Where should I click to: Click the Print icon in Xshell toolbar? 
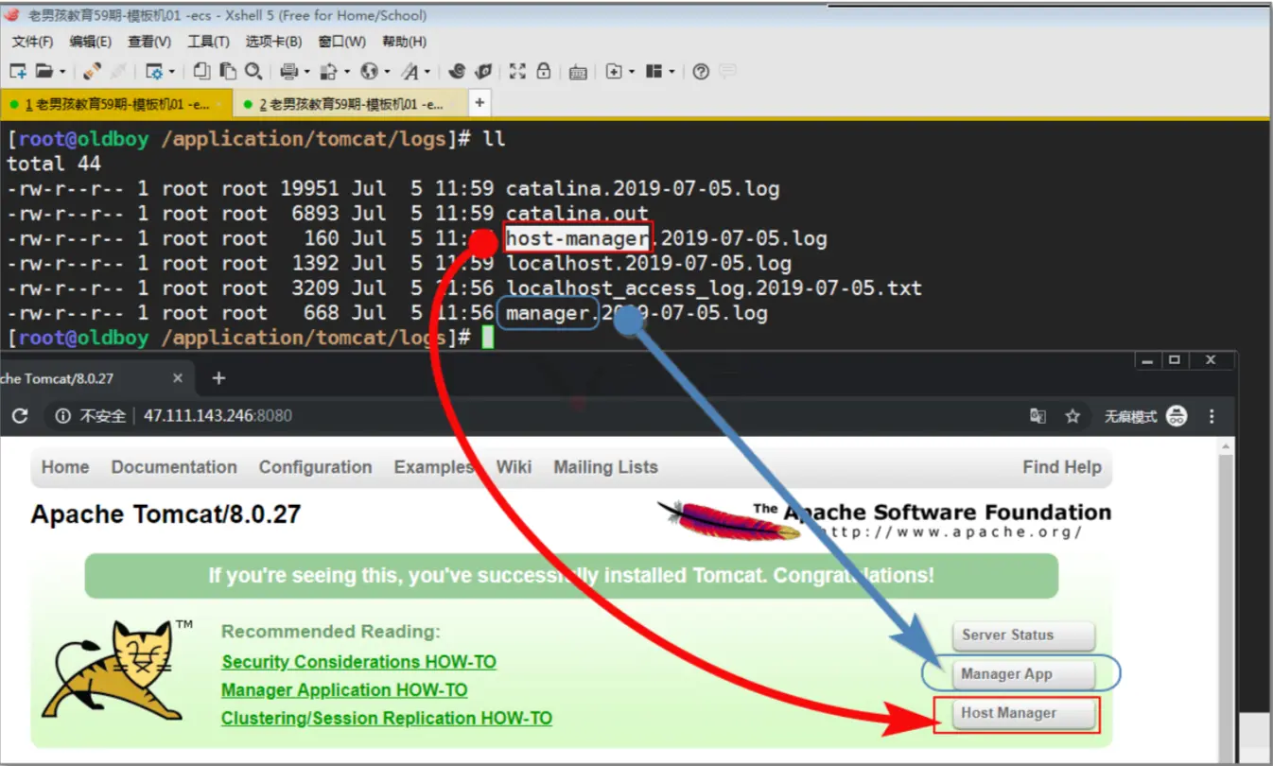[x=289, y=71]
